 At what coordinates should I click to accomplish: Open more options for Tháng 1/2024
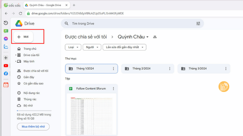click(113, 69)
